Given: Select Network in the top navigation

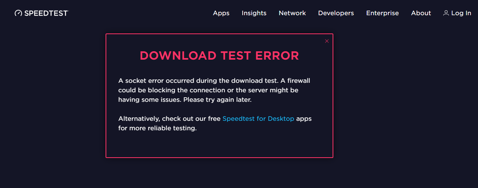Looking at the screenshot, I should (x=292, y=13).
